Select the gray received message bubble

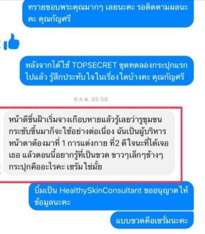pyautogui.click(x=89, y=143)
